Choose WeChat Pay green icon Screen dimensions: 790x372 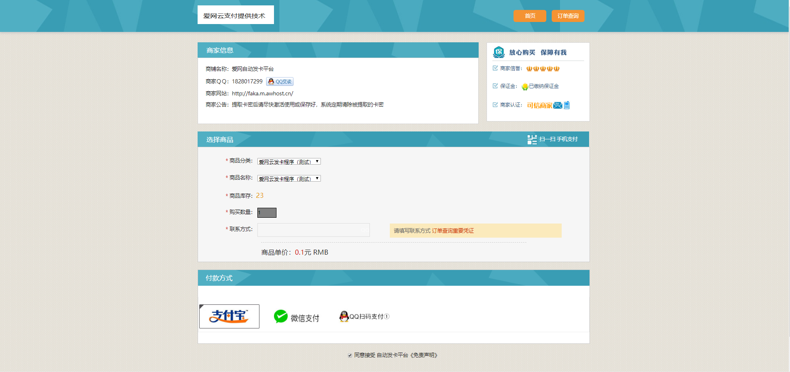tap(281, 316)
